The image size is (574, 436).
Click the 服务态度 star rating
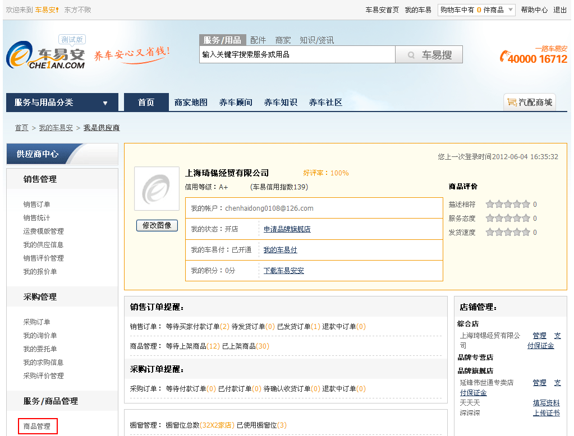point(508,219)
